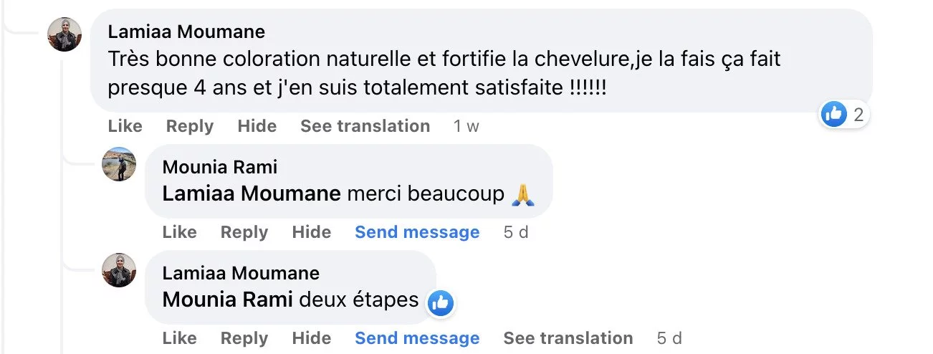Open tagged Lamiaa Moumane mention in reply
The height and width of the screenshot is (354, 933).
pos(251,193)
